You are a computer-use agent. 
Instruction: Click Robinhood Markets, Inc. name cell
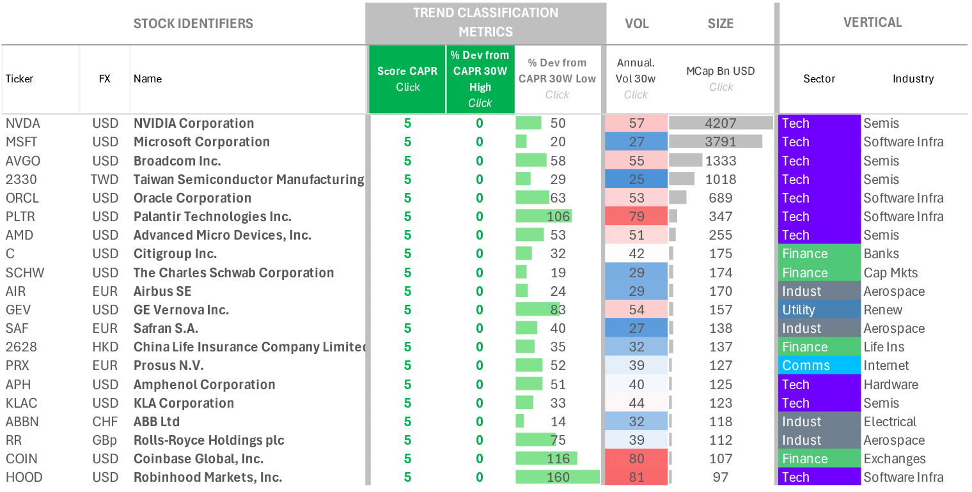click(x=208, y=477)
